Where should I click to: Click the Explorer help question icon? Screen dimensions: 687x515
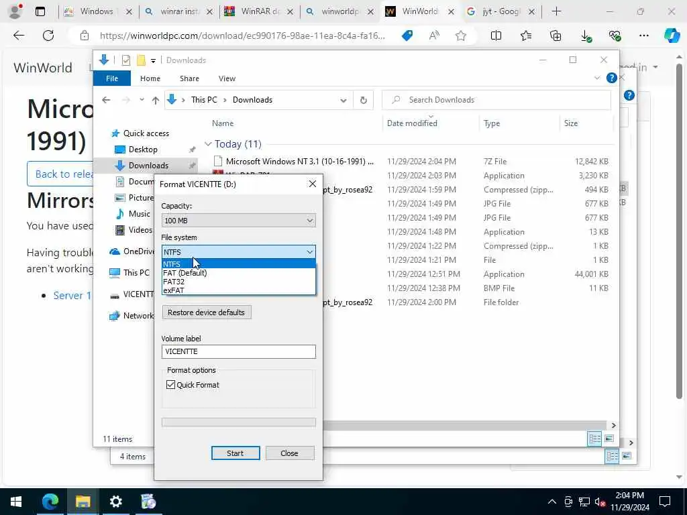coord(611,78)
